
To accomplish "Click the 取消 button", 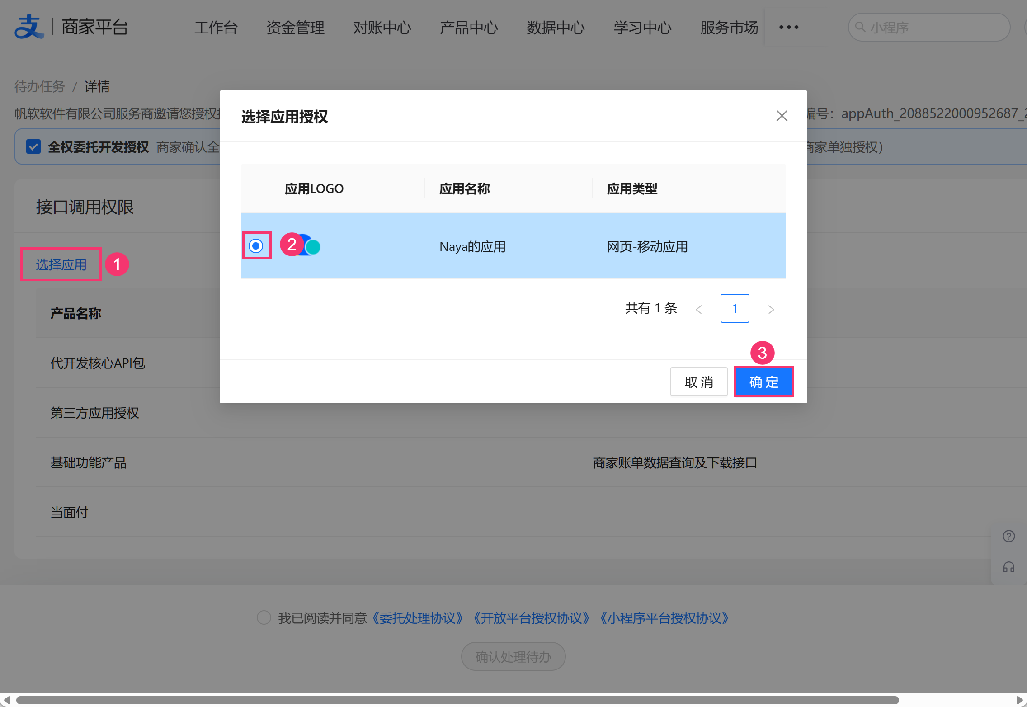I will point(698,382).
